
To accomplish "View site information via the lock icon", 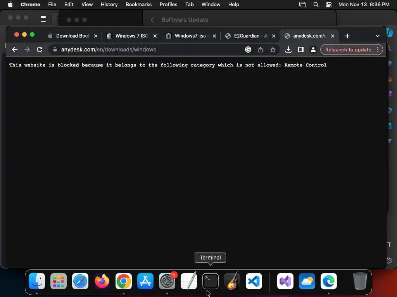I will [55, 49].
